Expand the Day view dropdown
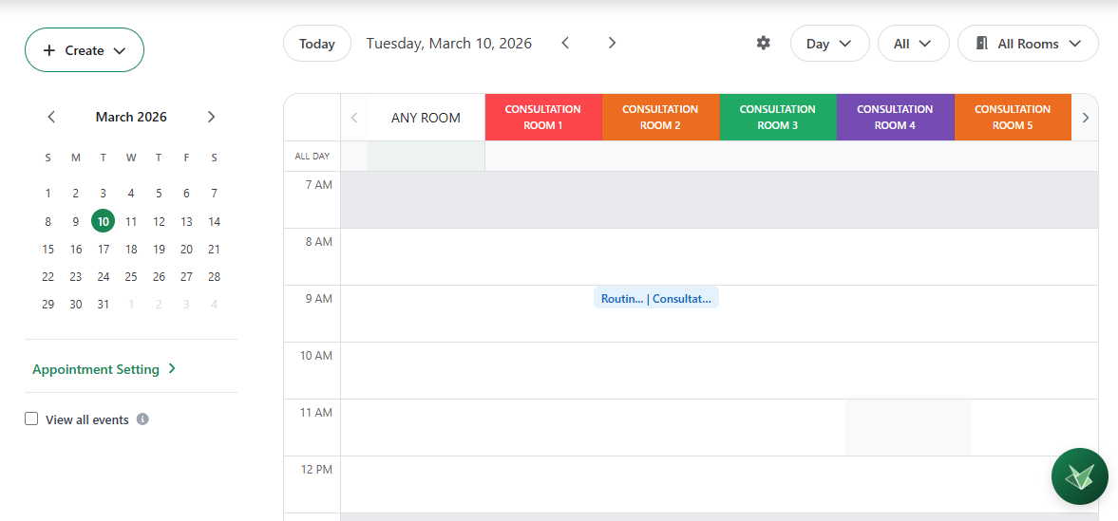The width and height of the screenshot is (1118, 521). (829, 44)
